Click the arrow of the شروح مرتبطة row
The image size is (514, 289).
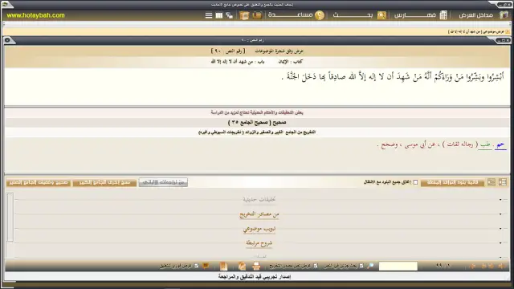coord(500,242)
